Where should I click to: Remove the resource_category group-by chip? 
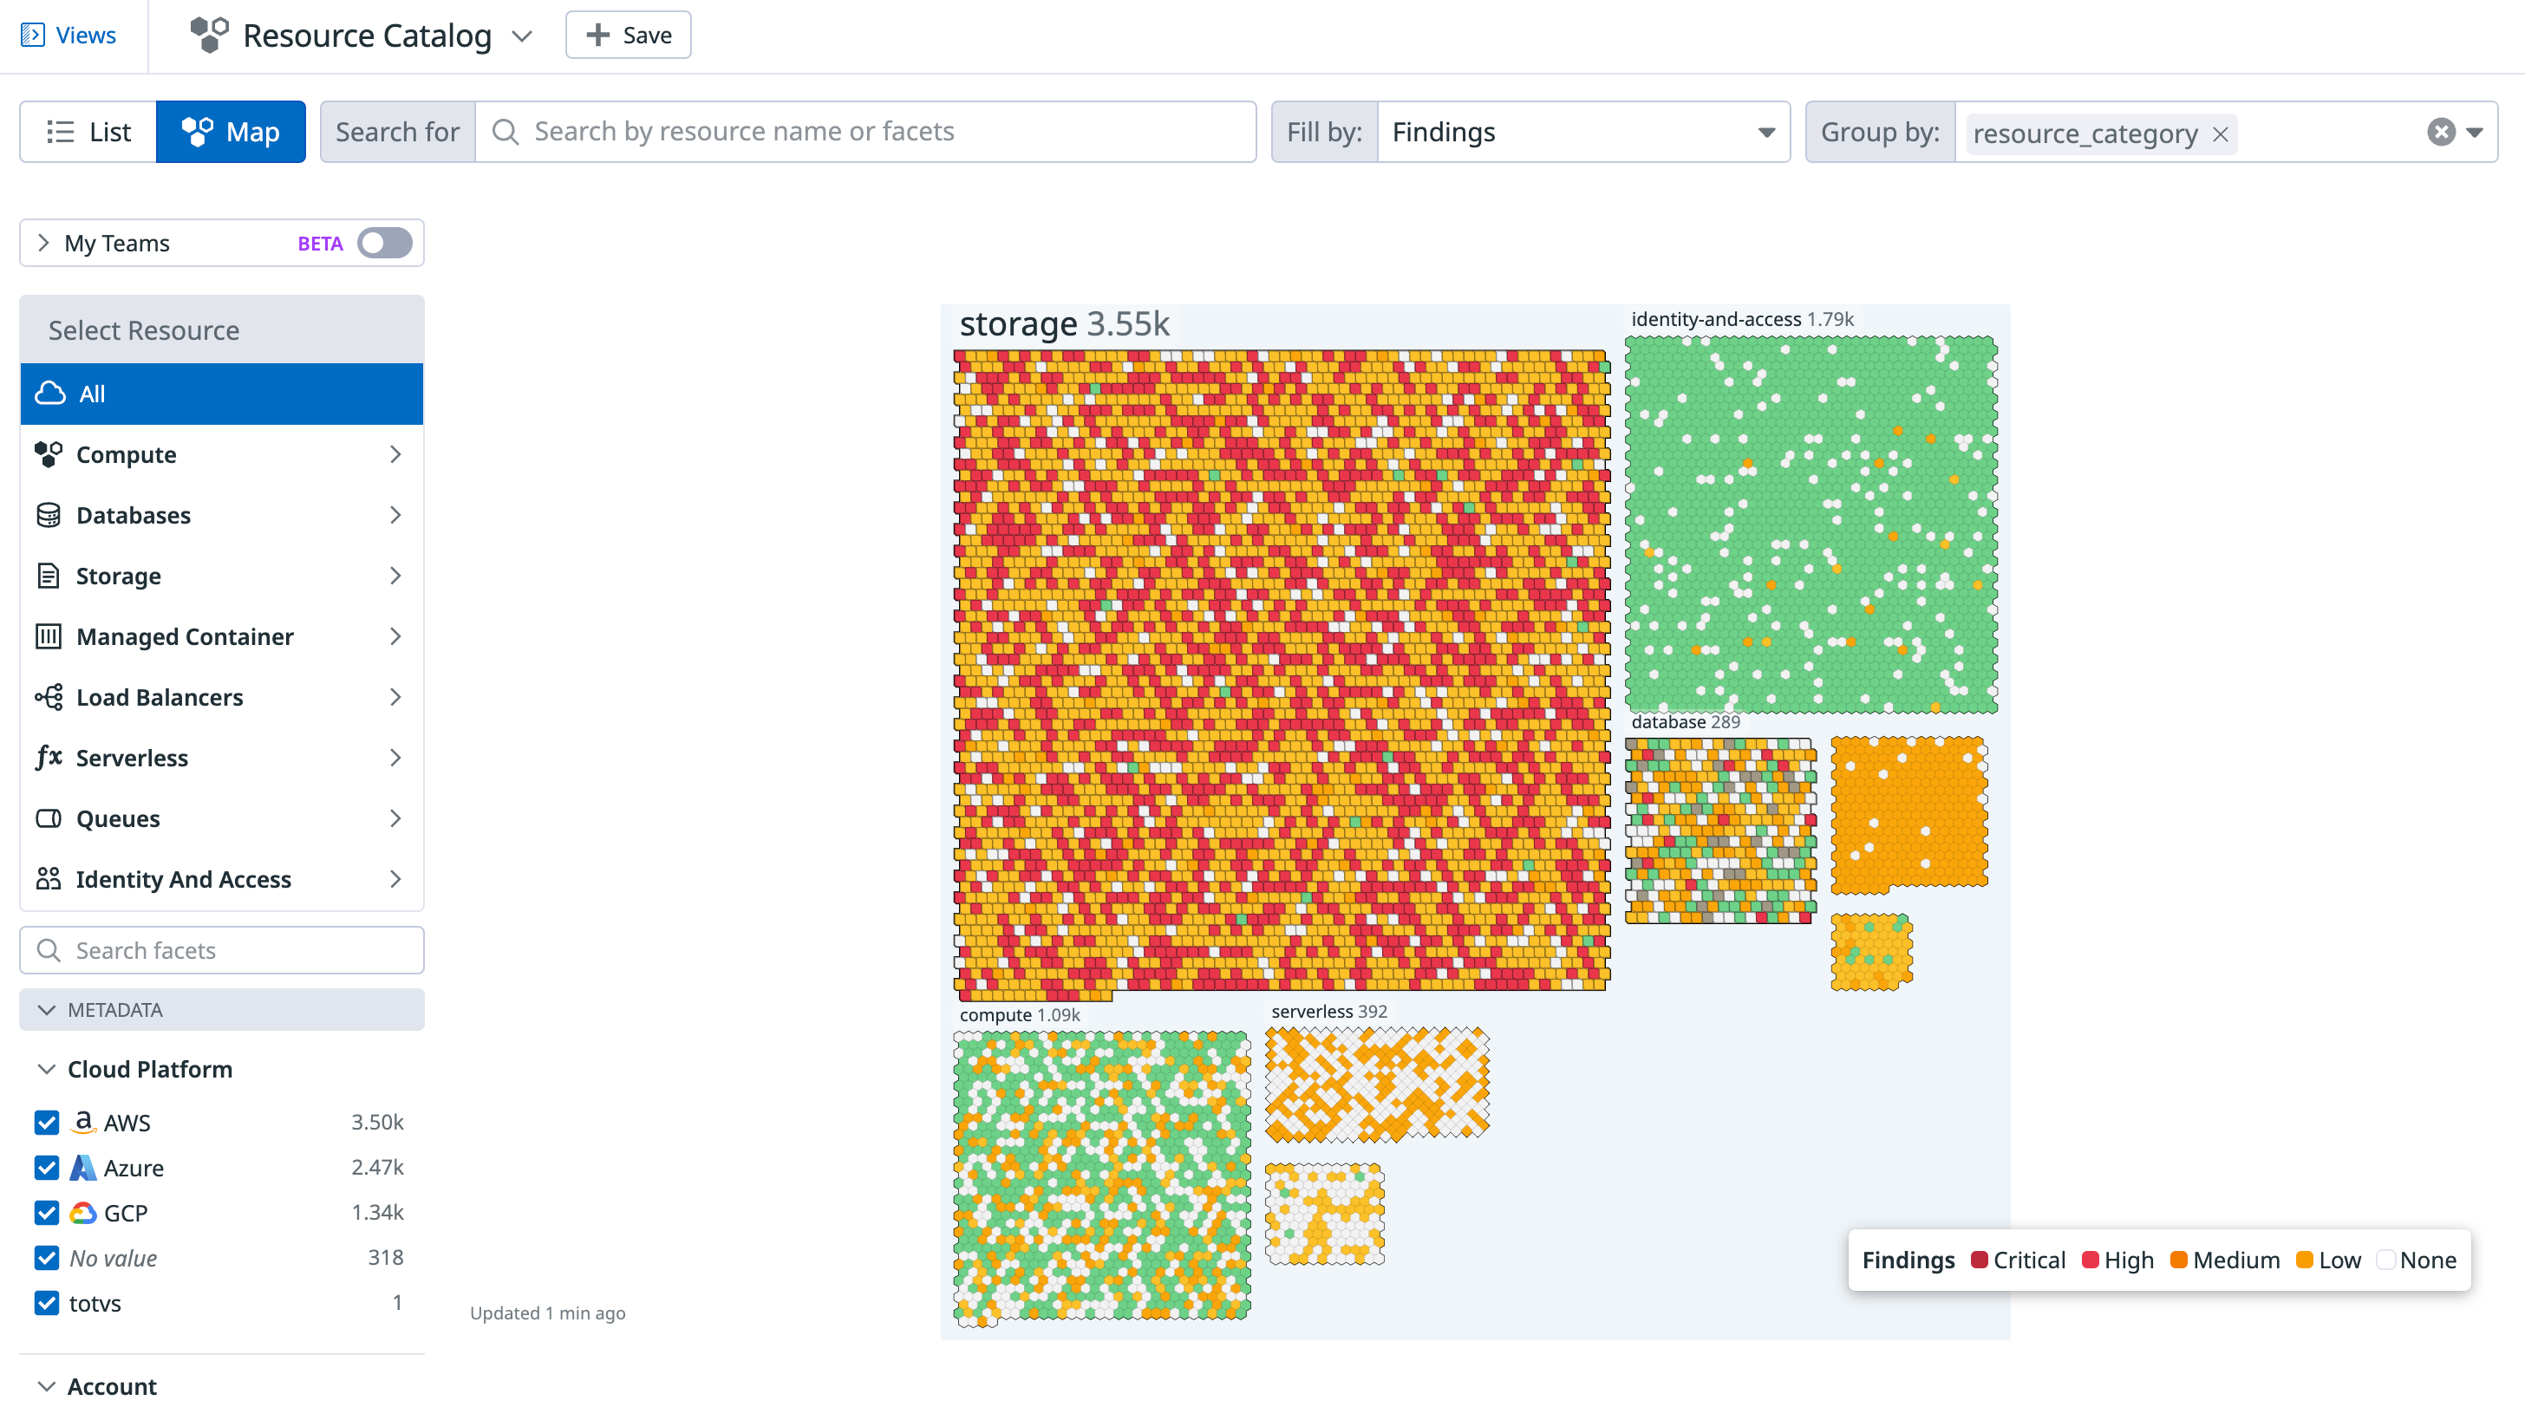coord(2219,134)
